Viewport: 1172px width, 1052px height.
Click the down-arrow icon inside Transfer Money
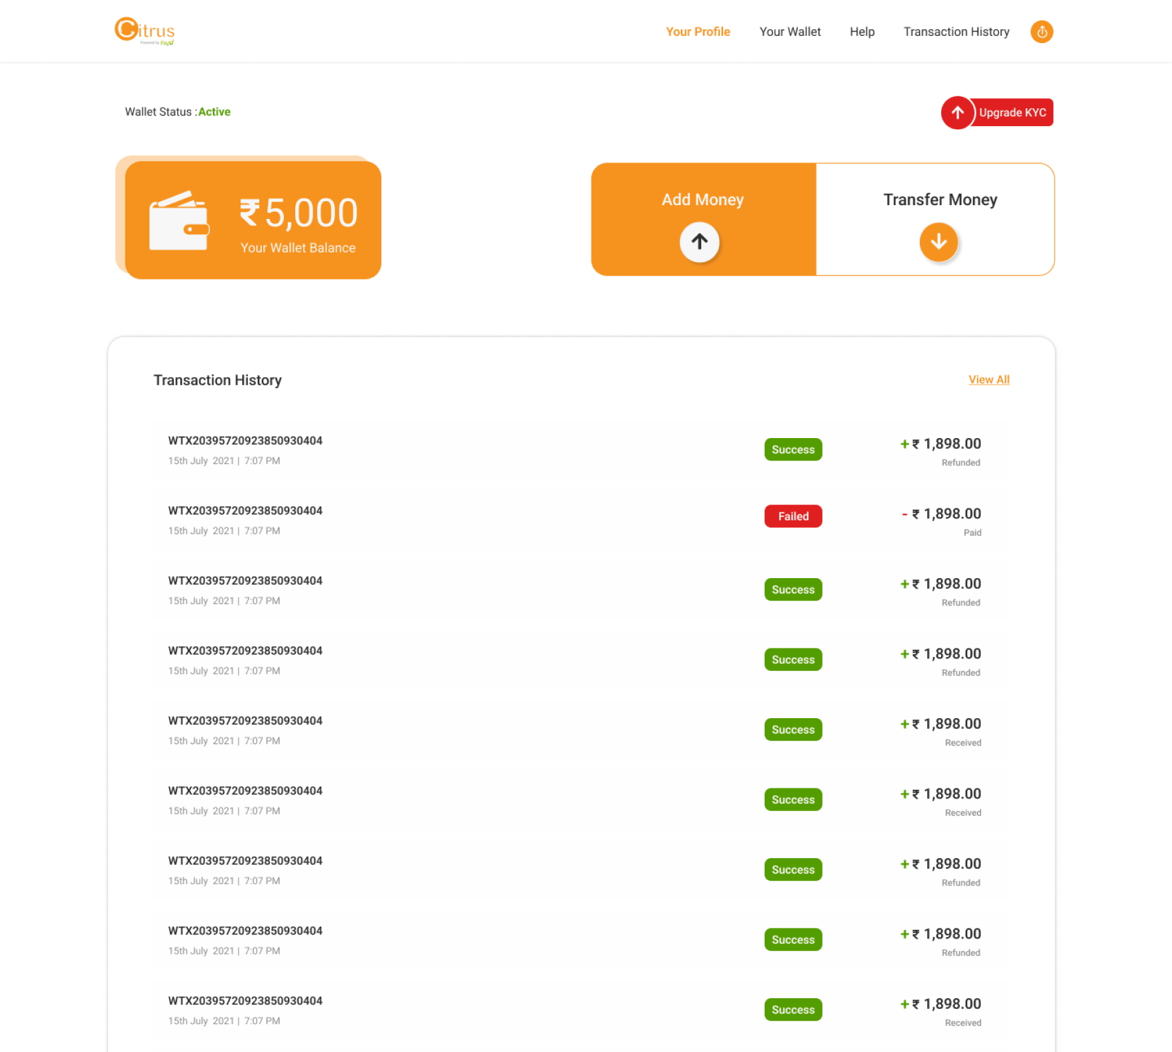tap(939, 242)
